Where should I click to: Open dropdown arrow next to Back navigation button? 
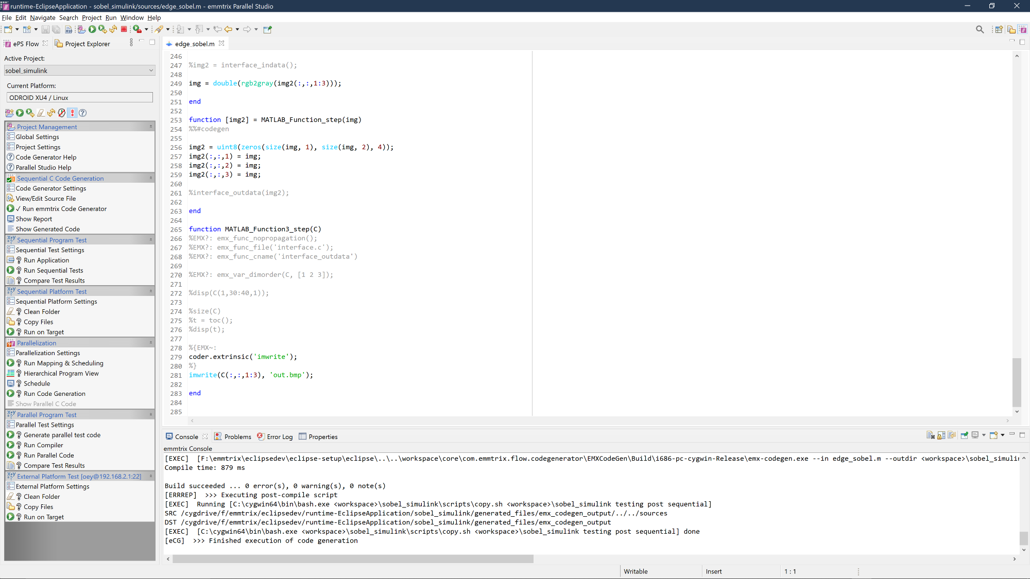tap(237, 29)
